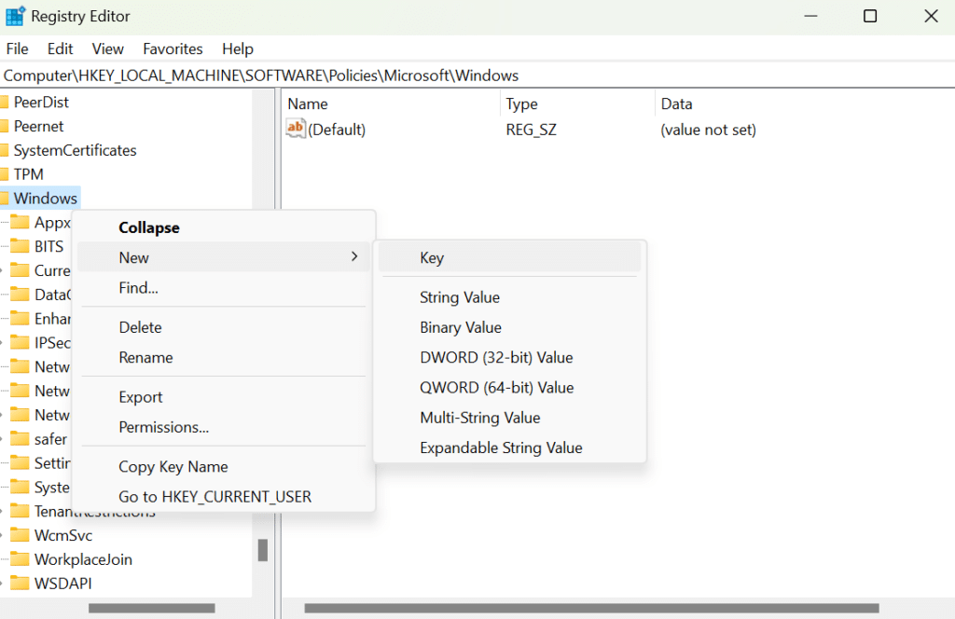
Task: Select the (Default) value name
Action: point(337,130)
